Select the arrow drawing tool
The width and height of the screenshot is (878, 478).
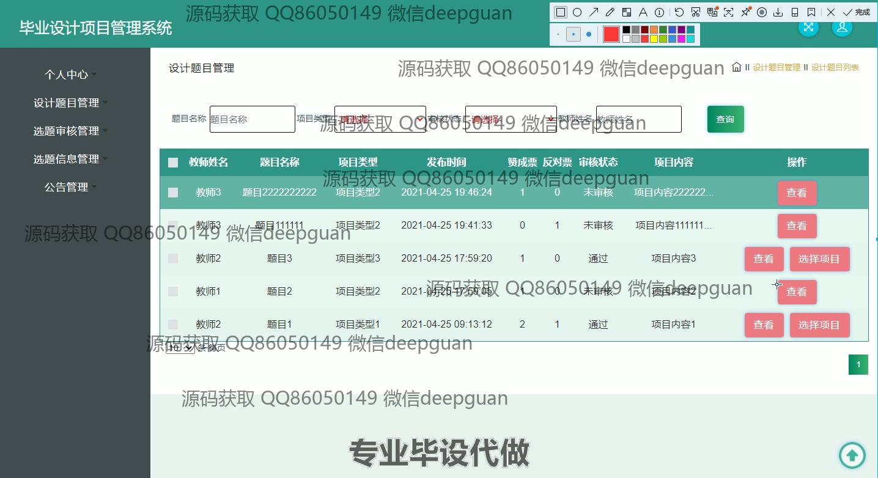coord(594,12)
